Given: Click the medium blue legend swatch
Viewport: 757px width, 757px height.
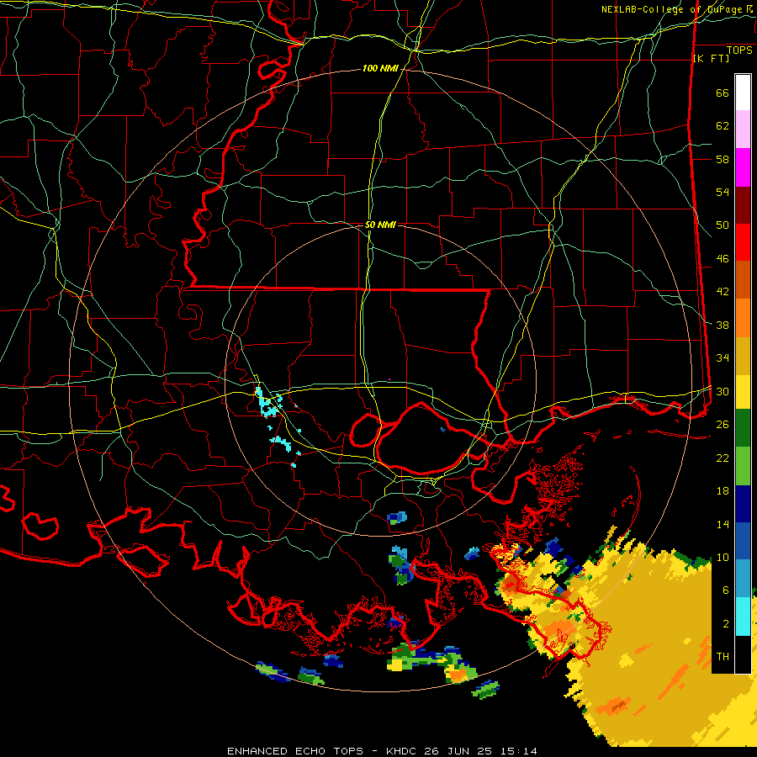Looking at the screenshot, I should [x=743, y=542].
